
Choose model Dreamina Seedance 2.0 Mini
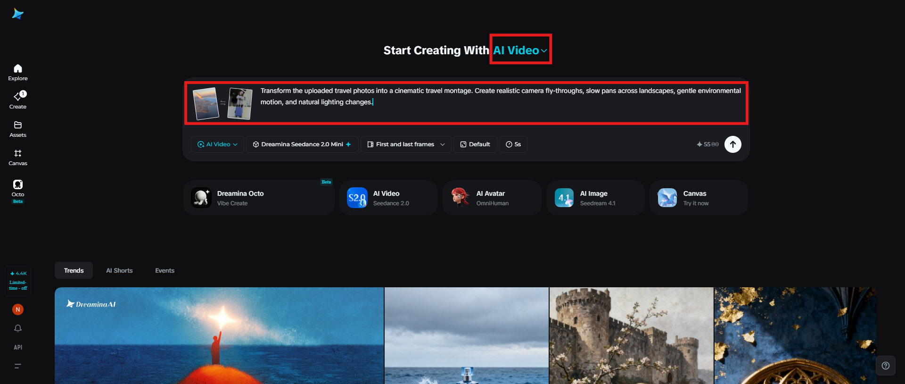pos(302,144)
